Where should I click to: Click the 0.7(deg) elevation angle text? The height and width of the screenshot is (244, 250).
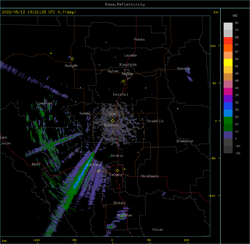(67, 12)
